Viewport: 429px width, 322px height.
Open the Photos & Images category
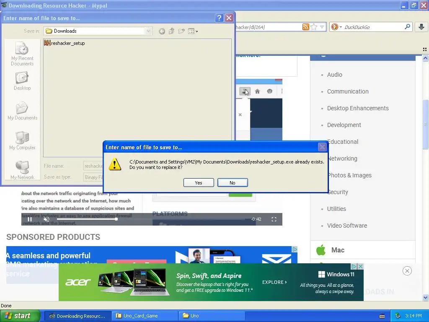pos(350,175)
